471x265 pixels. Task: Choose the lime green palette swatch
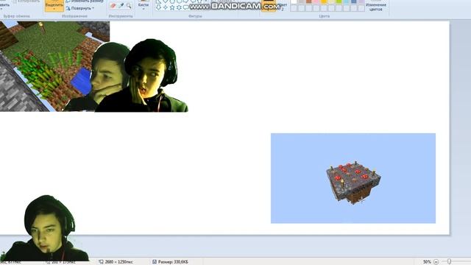point(339,1)
